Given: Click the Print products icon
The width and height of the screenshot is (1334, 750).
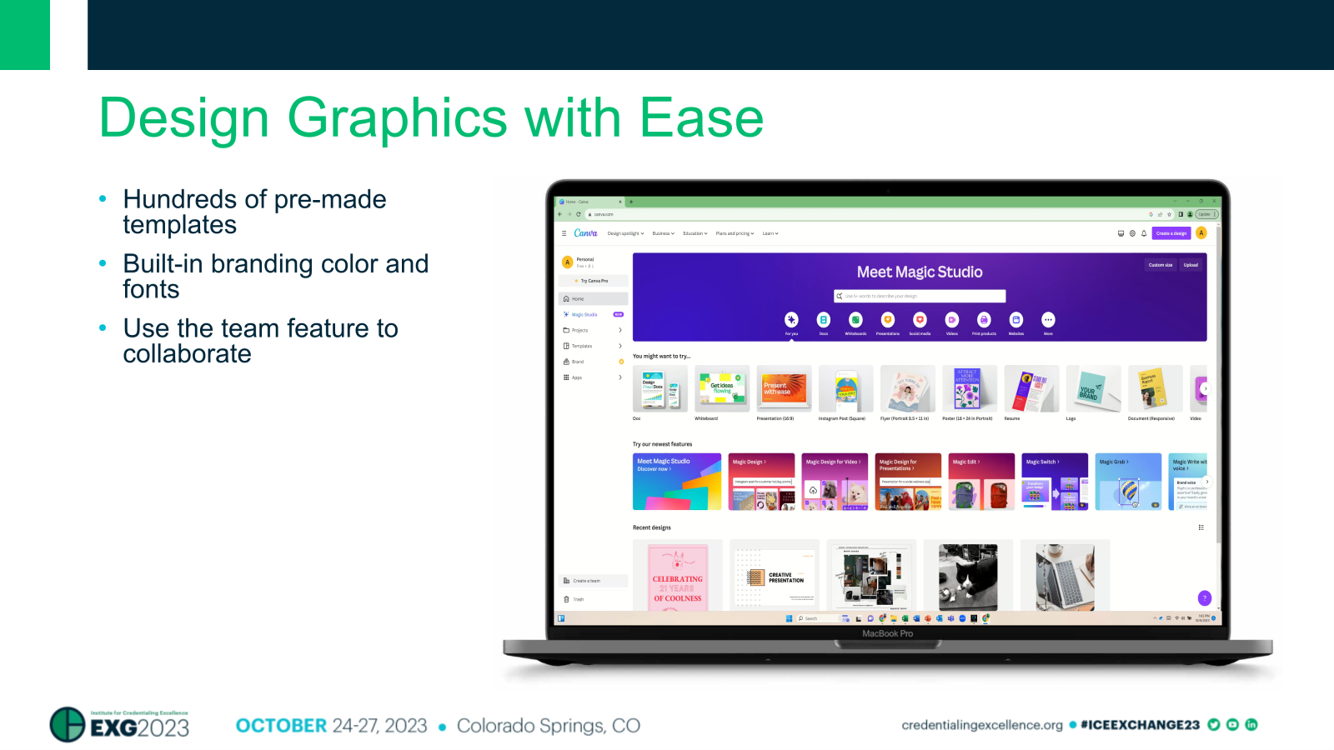Looking at the screenshot, I should (x=984, y=320).
